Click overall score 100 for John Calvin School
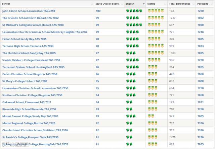Screen dimensions: 215x149 pyautogui.click(x=98, y=11)
